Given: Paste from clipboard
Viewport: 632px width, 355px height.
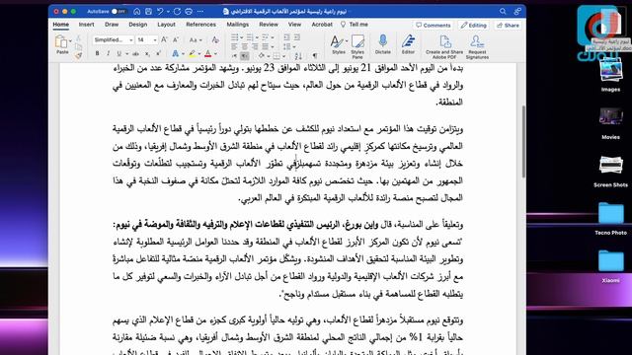Looking at the screenshot, I should (61, 44).
